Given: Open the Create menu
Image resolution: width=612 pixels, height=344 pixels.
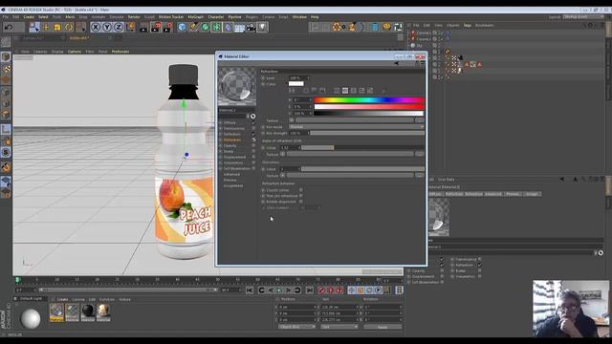Looking at the screenshot, I should pos(29,17).
